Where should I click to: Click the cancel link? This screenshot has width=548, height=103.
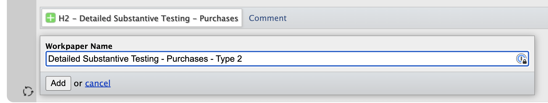pos(98,83)
